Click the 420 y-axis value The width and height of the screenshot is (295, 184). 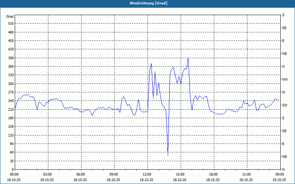click(11, 49)
